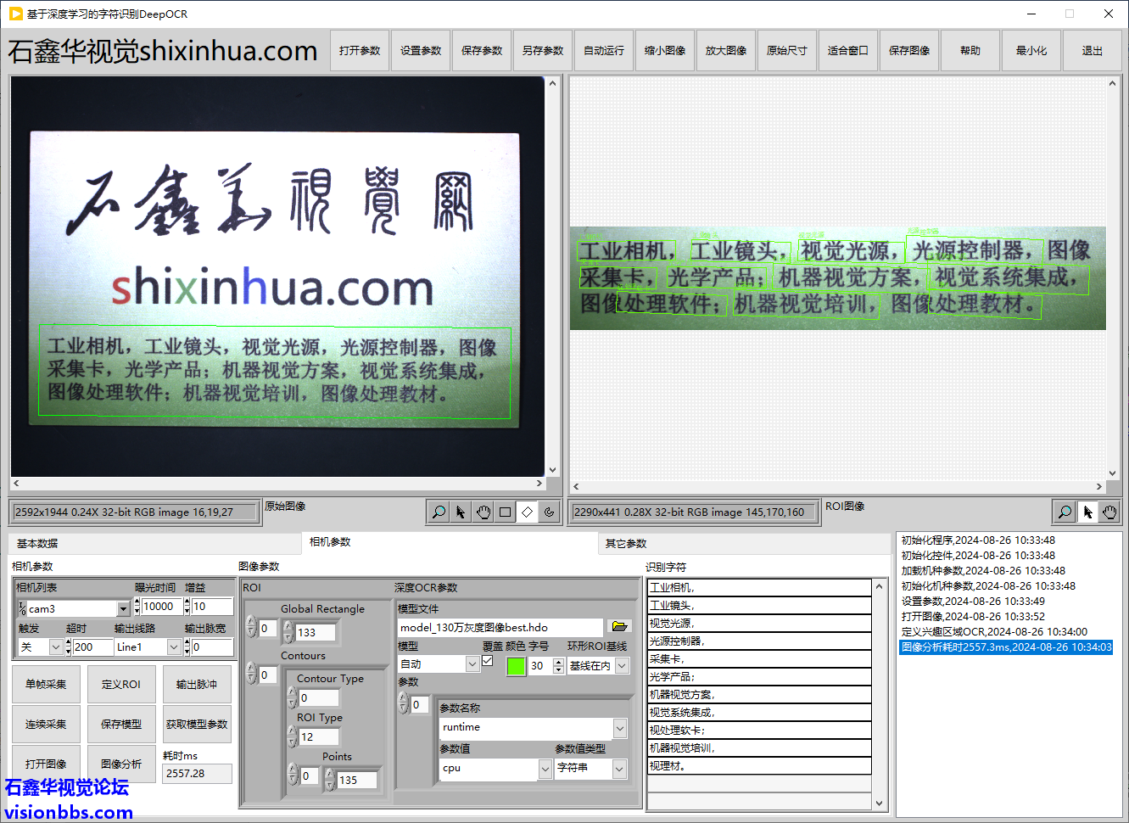
Task: Click 放大图像 zoom in button
Action: pos(726,50)
